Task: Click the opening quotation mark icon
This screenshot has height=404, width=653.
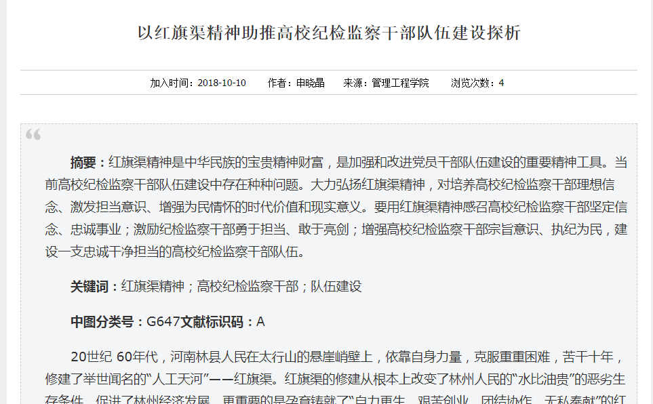Action: pyautogui.click(x=33, y=135)
